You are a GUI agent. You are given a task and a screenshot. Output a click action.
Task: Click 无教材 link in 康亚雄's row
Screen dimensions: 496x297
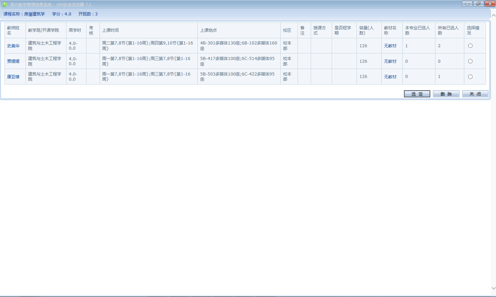[x=390, y=77]
